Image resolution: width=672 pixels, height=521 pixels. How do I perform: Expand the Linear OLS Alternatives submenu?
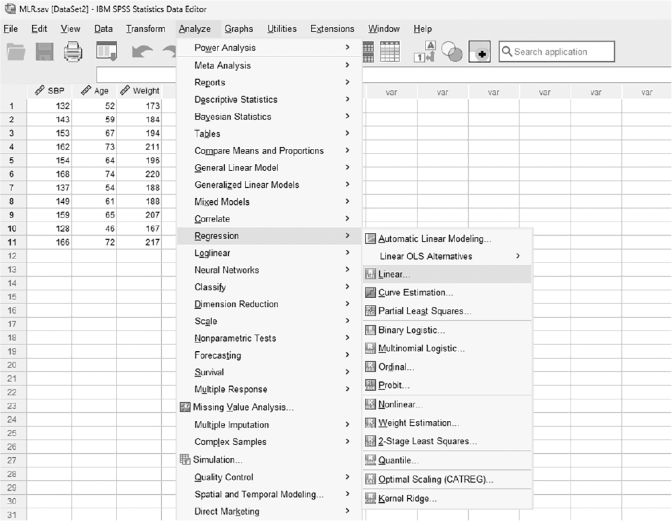[x=447, y=256]
